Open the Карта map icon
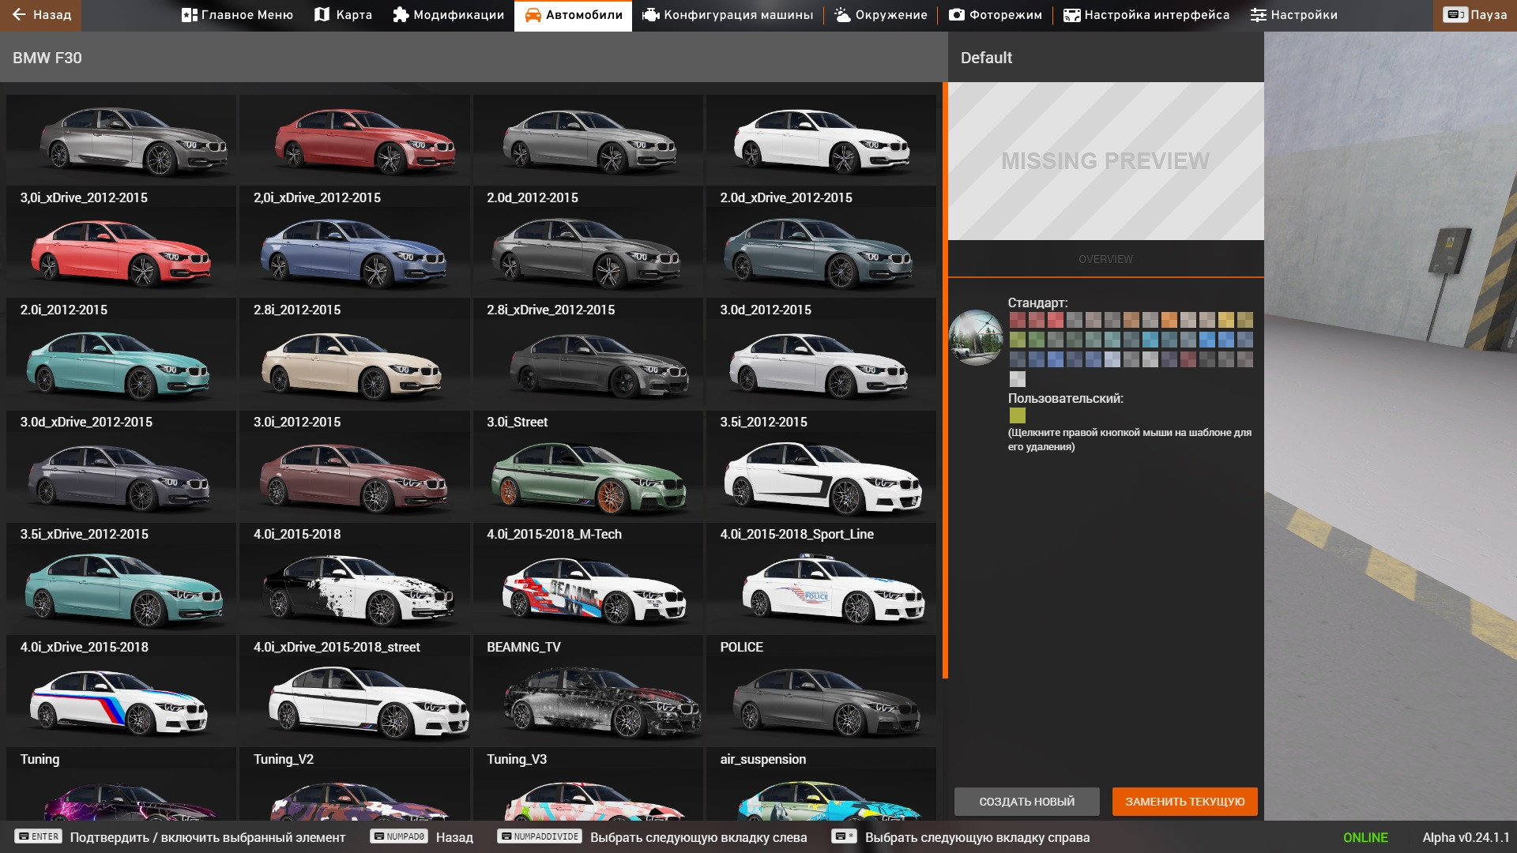This screenshot has width=1517, height=853. (321, 14)
